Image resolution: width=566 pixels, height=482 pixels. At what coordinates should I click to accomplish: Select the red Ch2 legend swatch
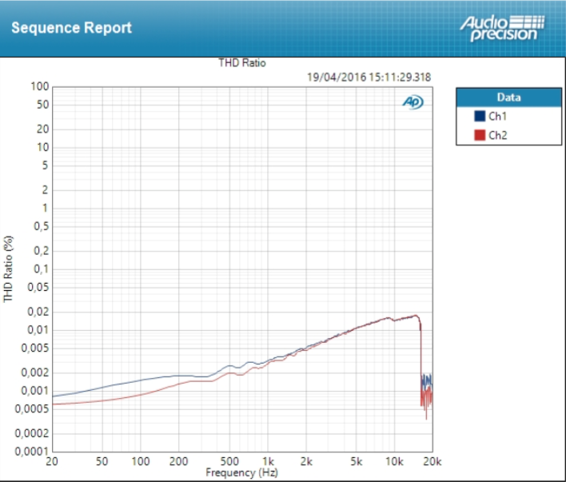480,135
